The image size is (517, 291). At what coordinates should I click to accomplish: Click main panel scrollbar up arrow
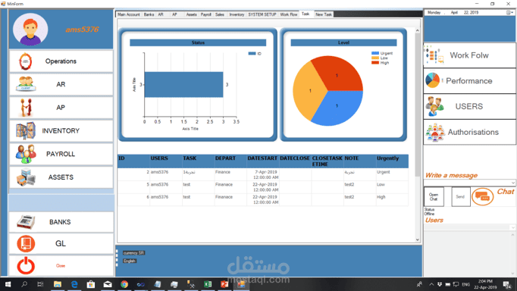pos(418,30)
